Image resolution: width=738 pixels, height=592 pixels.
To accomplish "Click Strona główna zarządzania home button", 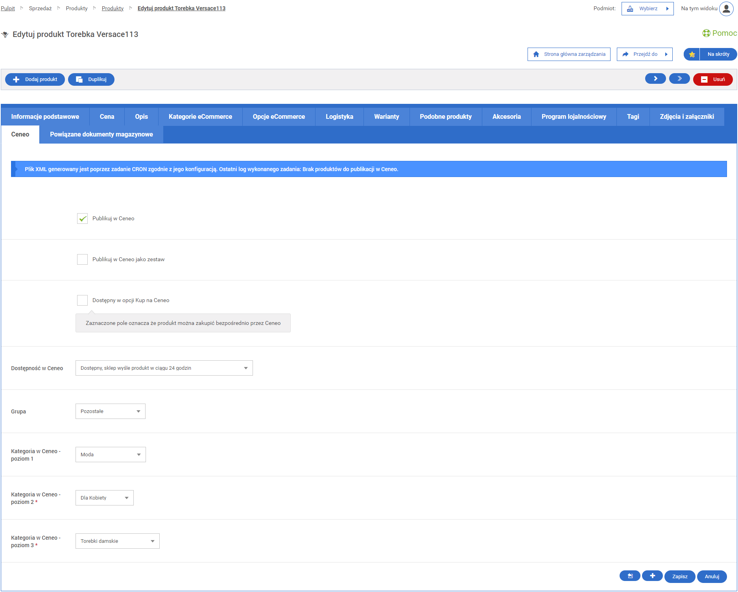I will (x=569, y=54).
